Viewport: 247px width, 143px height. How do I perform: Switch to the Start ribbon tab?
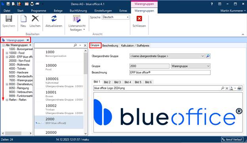pyautogui.click(x=20, y=11)
